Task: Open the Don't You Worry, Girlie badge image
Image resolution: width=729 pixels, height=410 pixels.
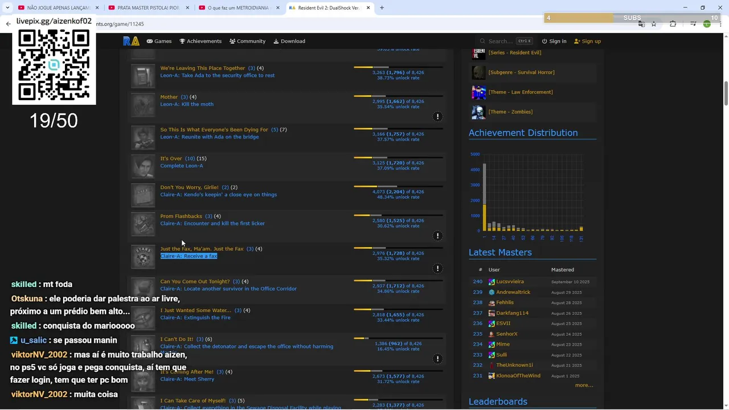Action: tap(143, 195)
